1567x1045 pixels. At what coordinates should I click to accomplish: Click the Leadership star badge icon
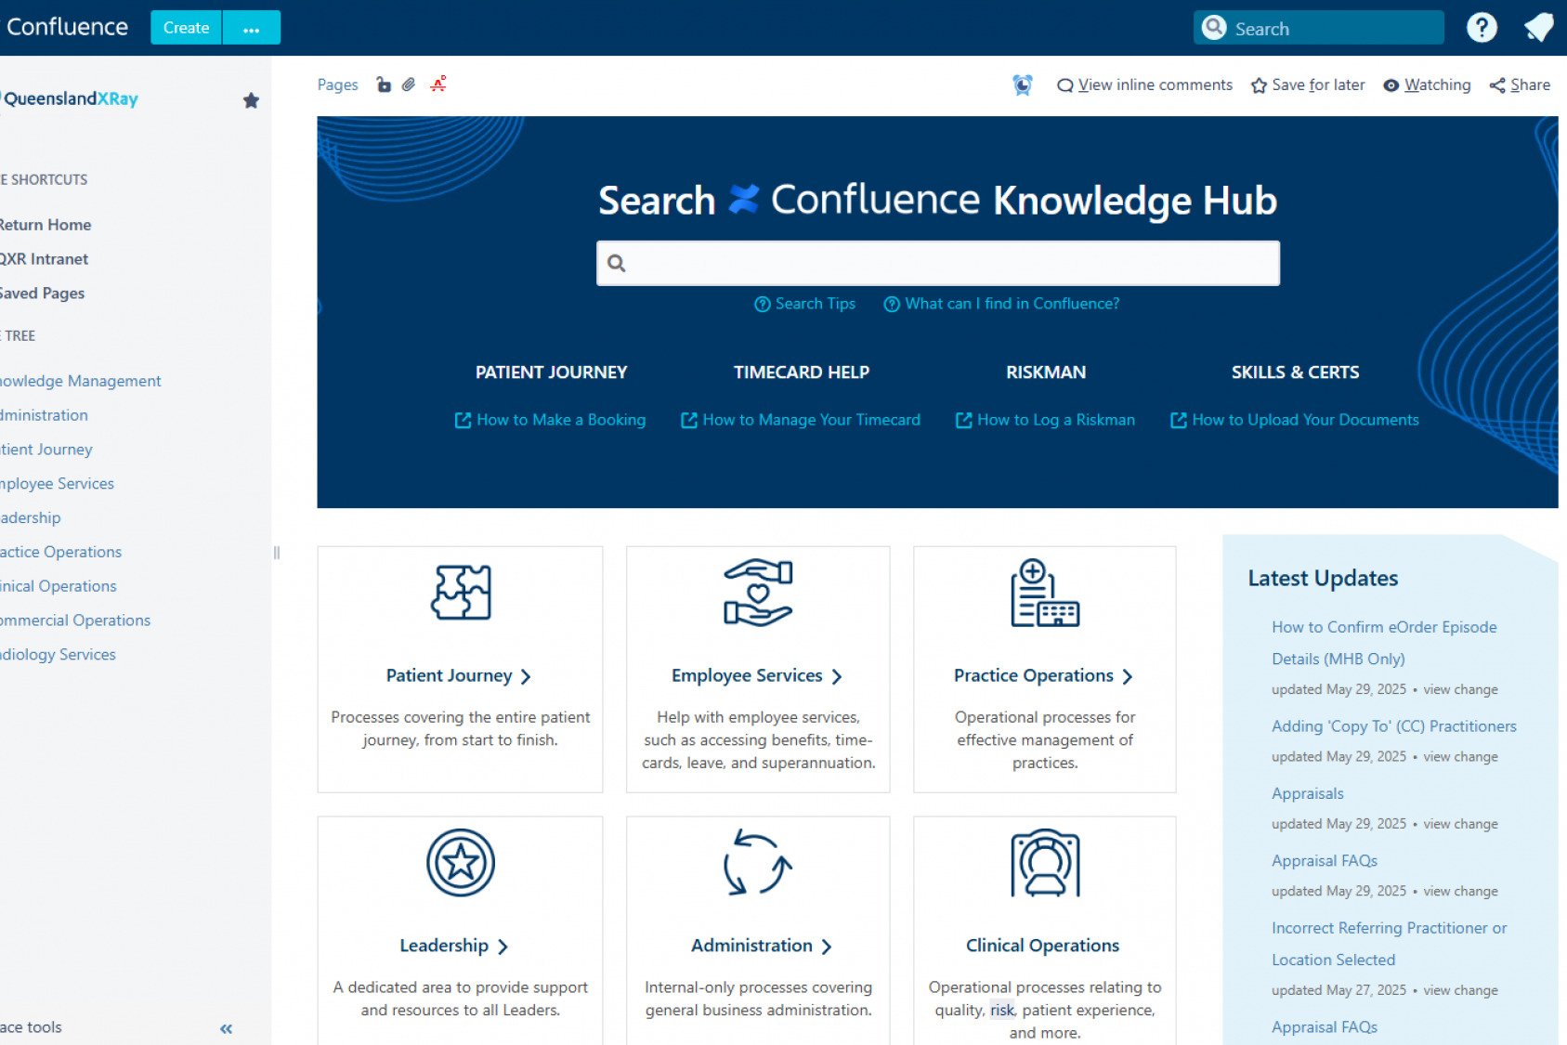[461, 863]
